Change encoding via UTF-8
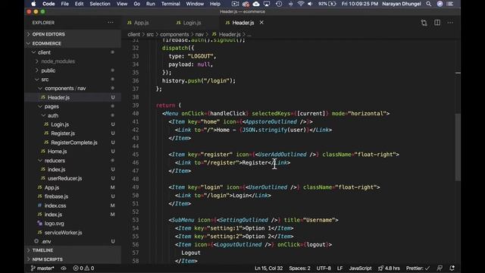The image size is (485, 273). (x=324, y=268)
